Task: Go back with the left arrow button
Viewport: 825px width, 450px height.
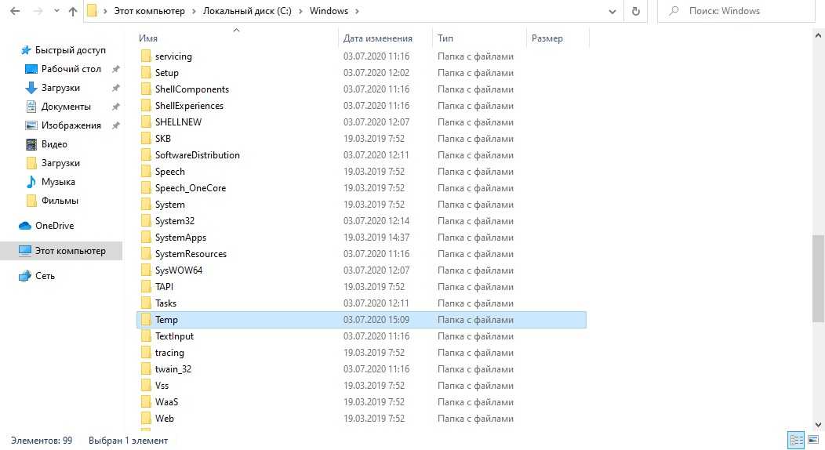Action: 15,11
